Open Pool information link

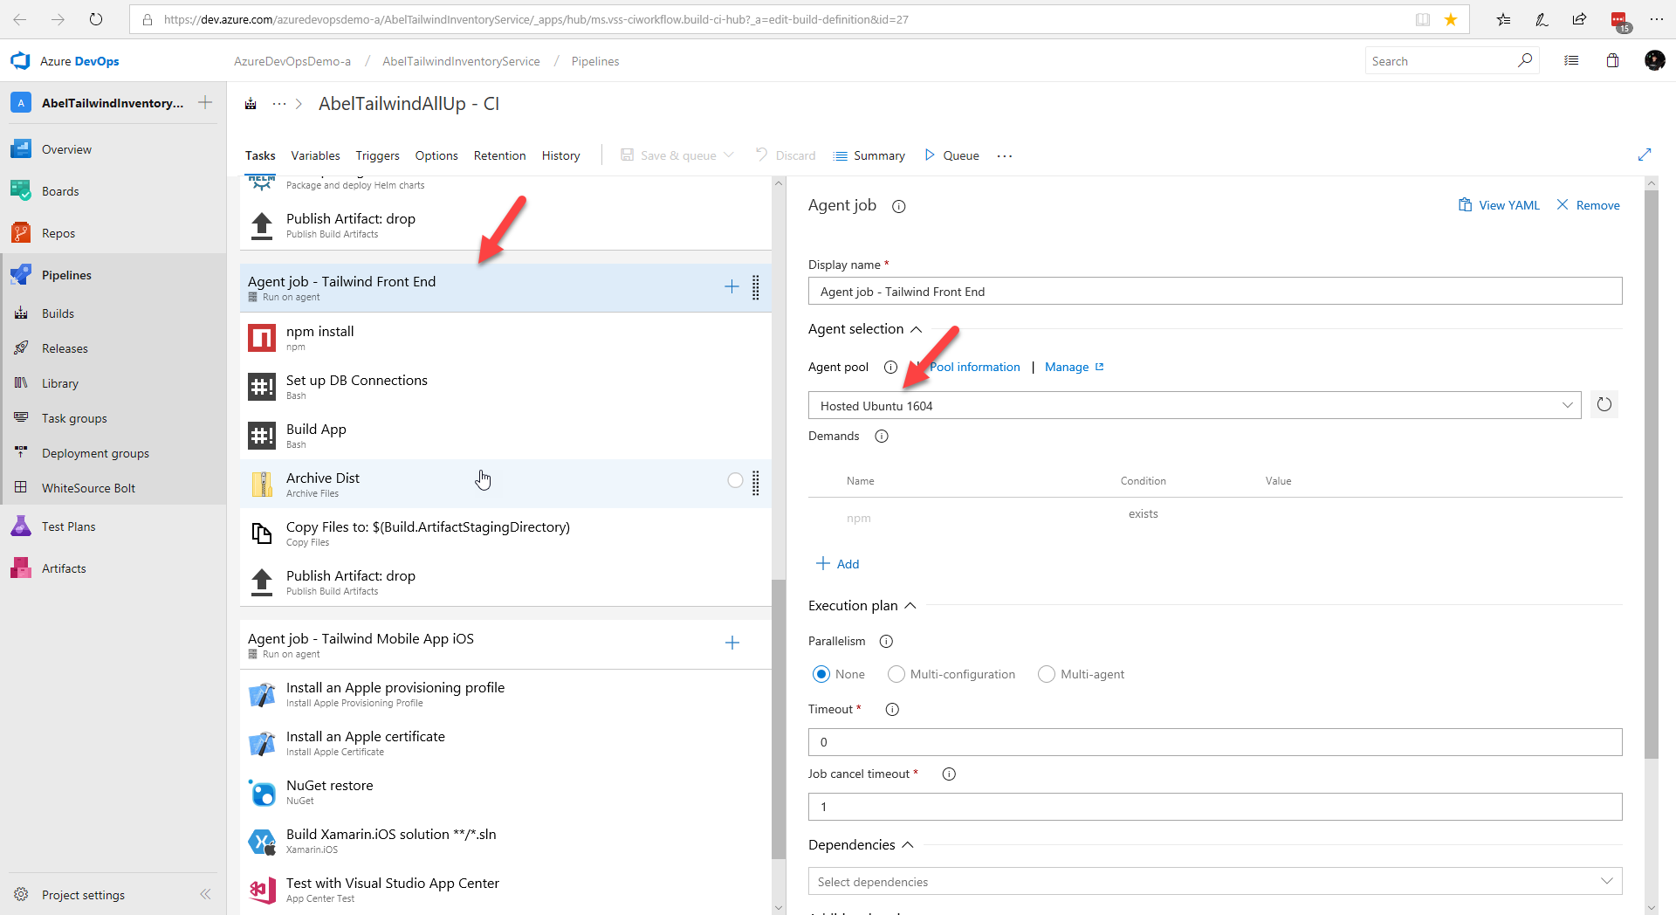point(974,367)
